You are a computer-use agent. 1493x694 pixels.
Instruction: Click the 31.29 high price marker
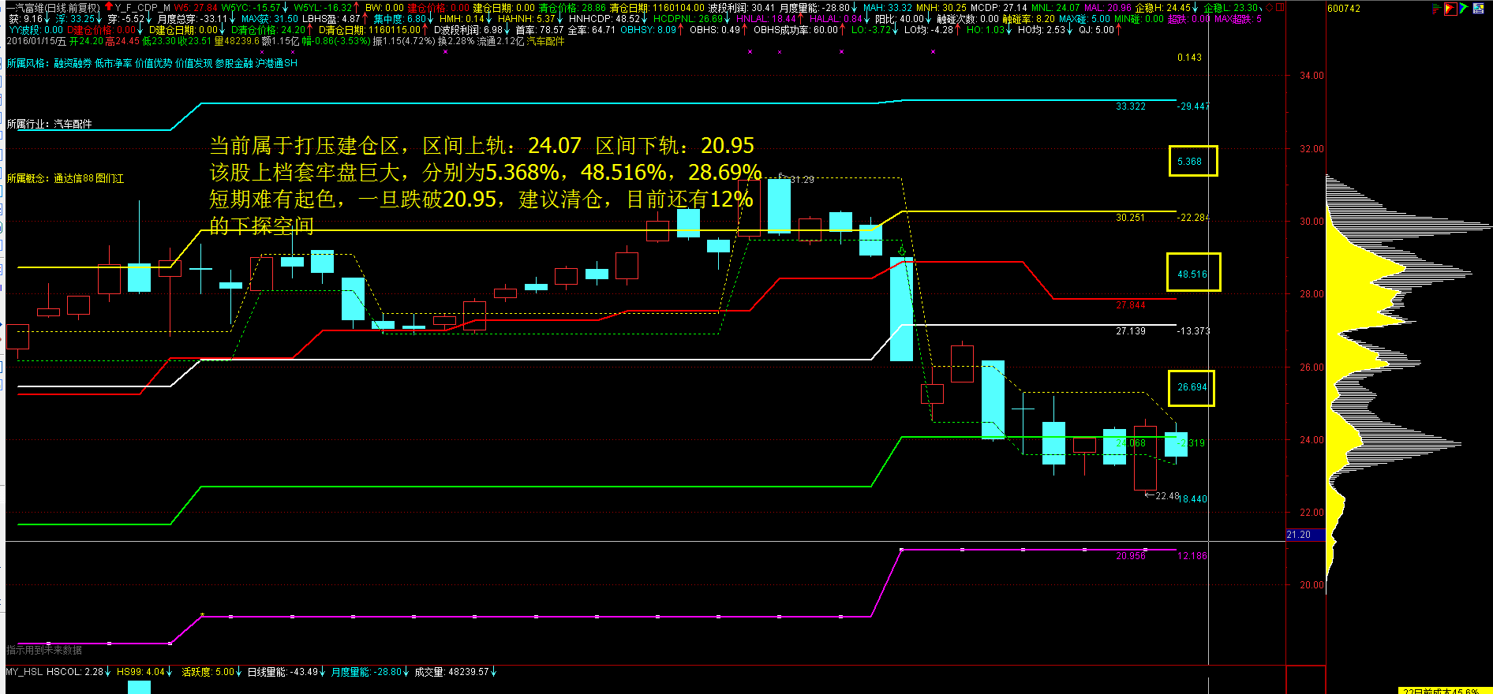point(802,180)
